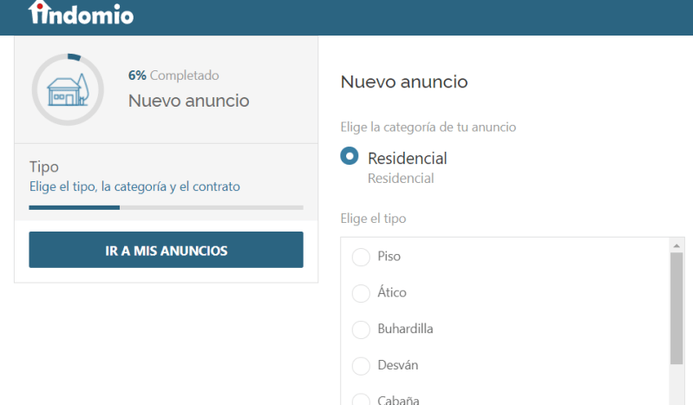Choose Piso as the property type
This screenshot has width=693, height=405.
pyautogui.click(x=361, y=257)
